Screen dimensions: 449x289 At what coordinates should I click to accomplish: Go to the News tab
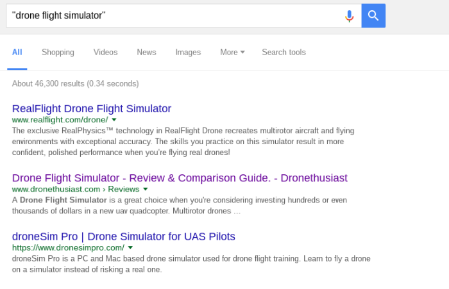pyautogui.click(x=146, y=53)
